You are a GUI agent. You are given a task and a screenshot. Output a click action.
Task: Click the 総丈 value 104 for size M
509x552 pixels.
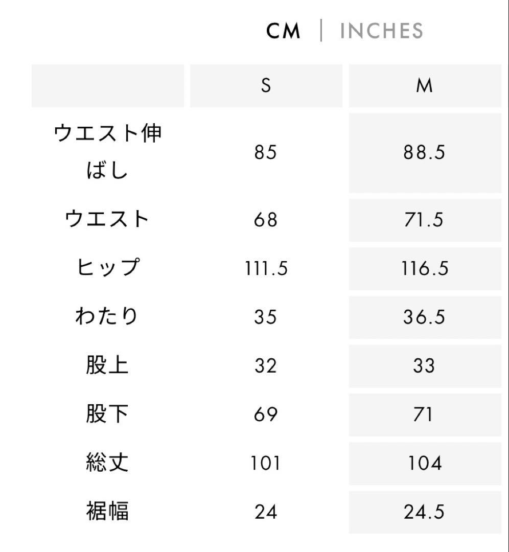(x=424, y=463)
